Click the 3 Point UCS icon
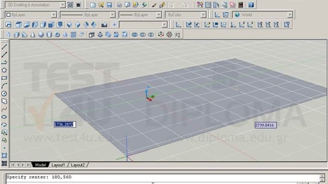 pyautogui.click(x=250, y=25)
